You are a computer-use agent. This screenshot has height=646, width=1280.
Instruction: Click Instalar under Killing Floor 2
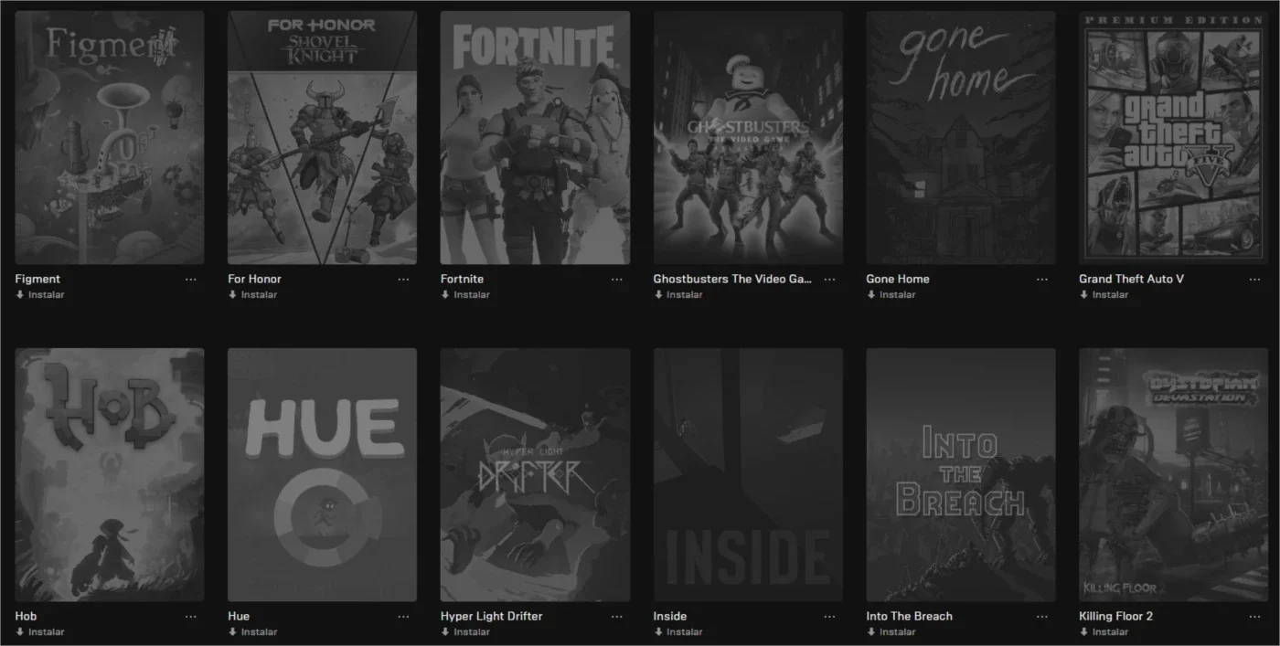(x=1104, y=632)
